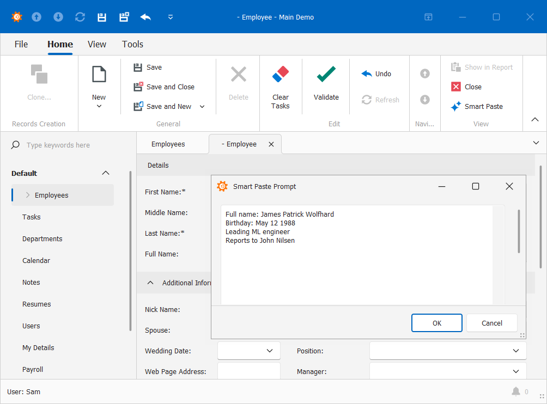Click the previous record up-arrow in title bar

click(x=37, y=17)
